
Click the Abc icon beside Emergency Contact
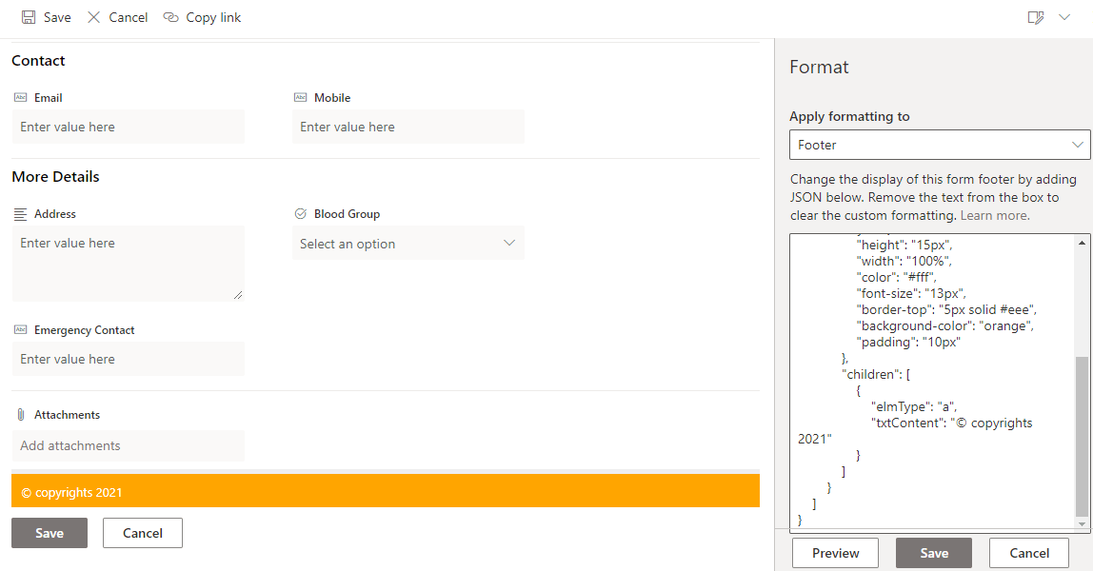coord(19,328)
